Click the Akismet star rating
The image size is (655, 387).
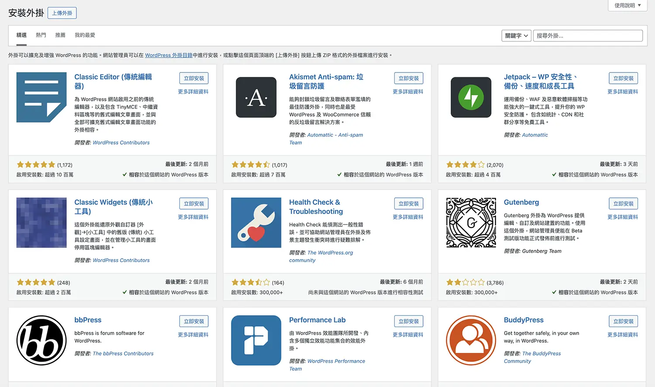point(251,165)
